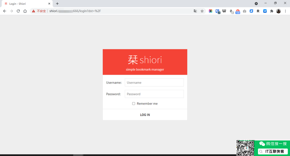Image resolution: width=290 pixels, height=156 pixels.
Task: Focus the Password input field
Action: (x=154, y=94)
